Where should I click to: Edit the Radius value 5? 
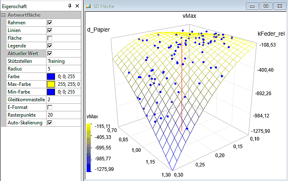pyautogui.click(x=64, y=69)
